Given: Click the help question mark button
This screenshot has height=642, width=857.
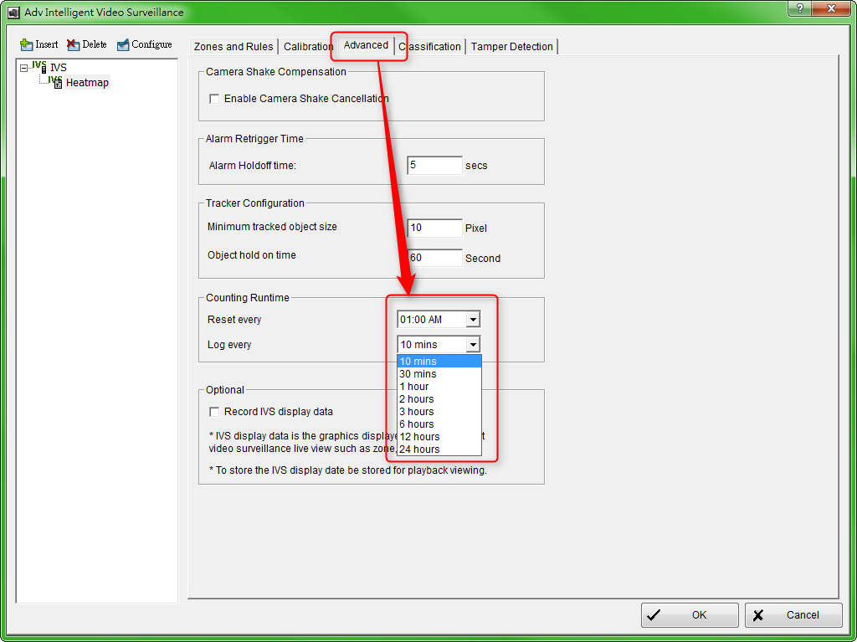Looking at the screenshot, I should coord(800,8).
